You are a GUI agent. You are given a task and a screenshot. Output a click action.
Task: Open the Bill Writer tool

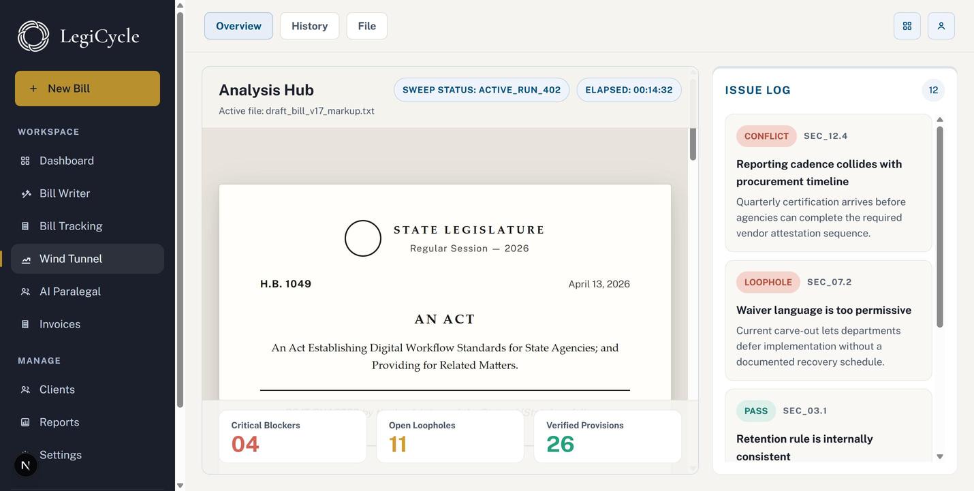87,193
